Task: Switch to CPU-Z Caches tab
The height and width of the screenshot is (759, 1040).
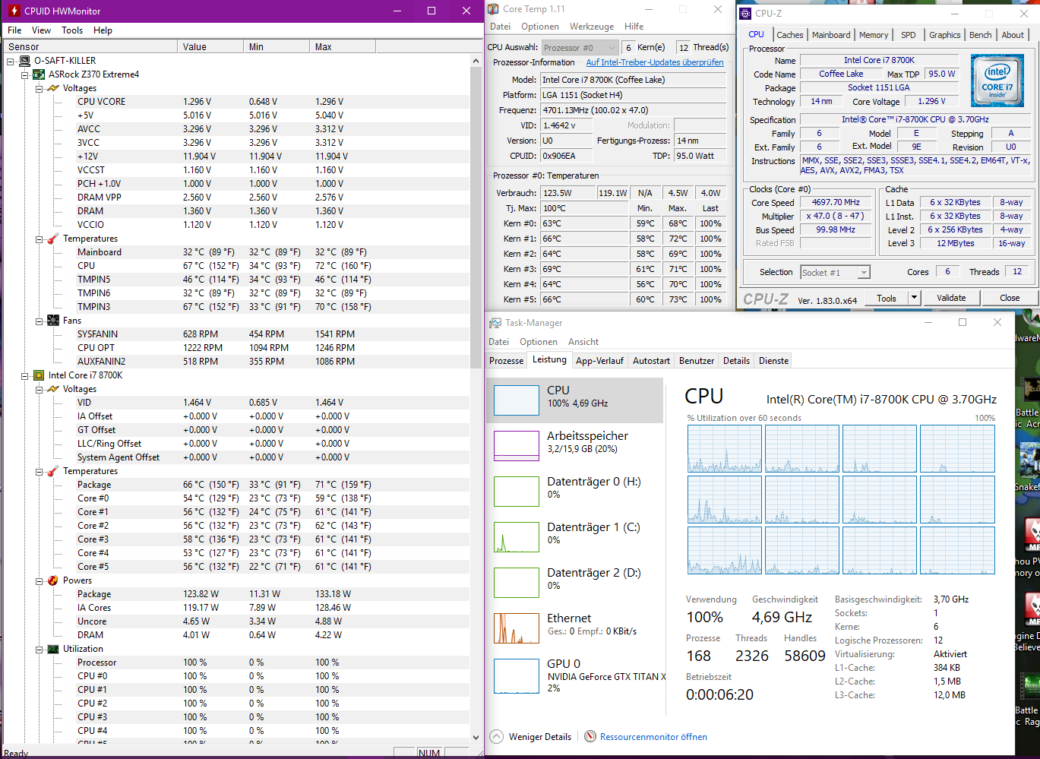Action: pyautogui.click(x=789, y=35)
